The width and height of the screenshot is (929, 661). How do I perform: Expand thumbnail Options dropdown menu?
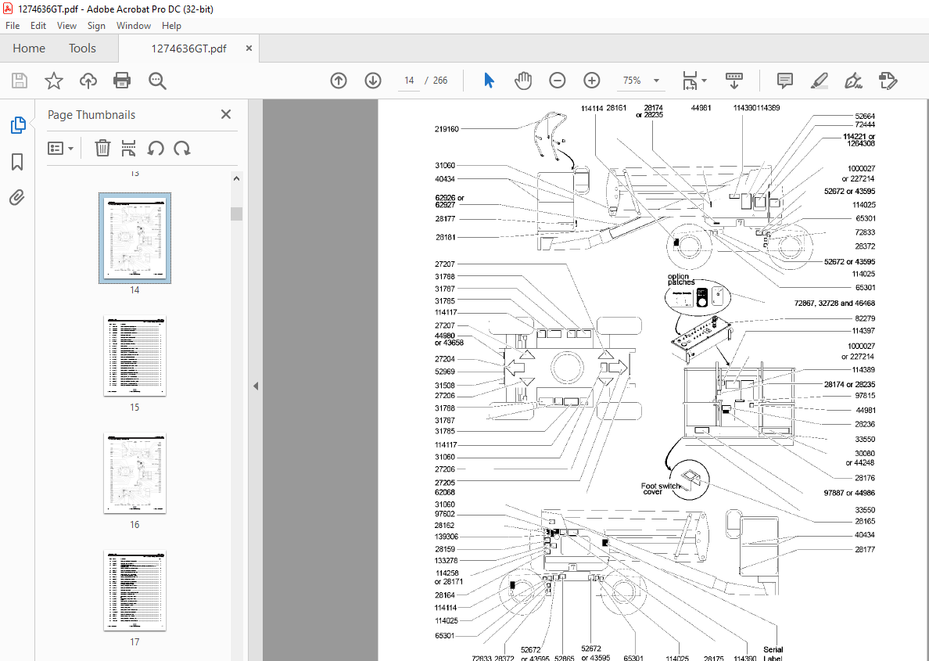60,148
